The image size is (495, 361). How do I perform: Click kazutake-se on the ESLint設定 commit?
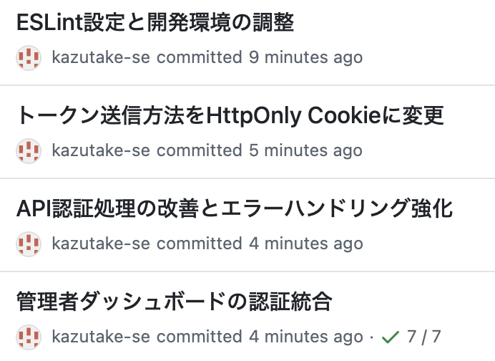(x=101, y=57)
